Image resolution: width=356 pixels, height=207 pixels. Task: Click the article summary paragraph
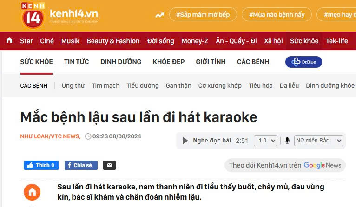[191, 192]
